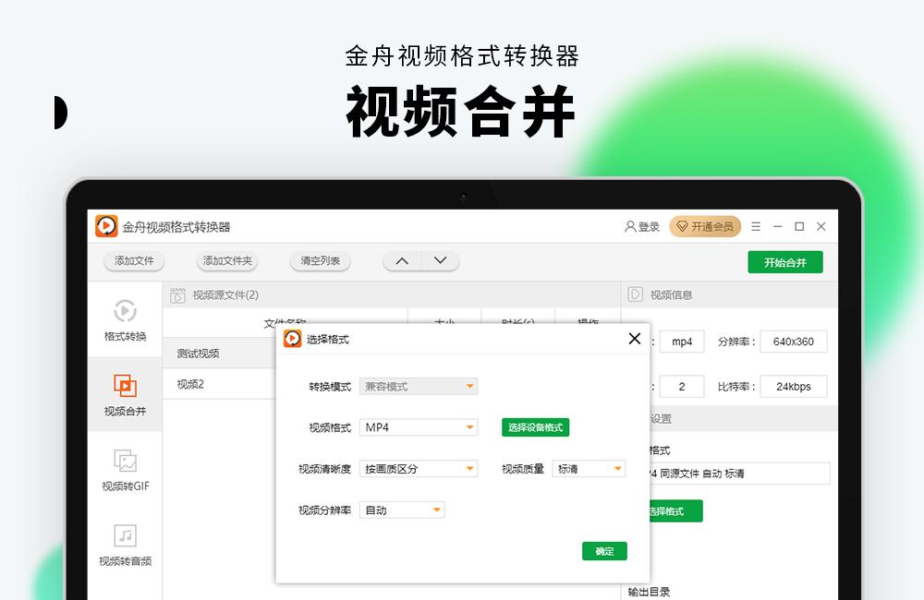Click the 24kbps bitrate field
The height and width of the screenshot is (600, 924).
point(794,387)
